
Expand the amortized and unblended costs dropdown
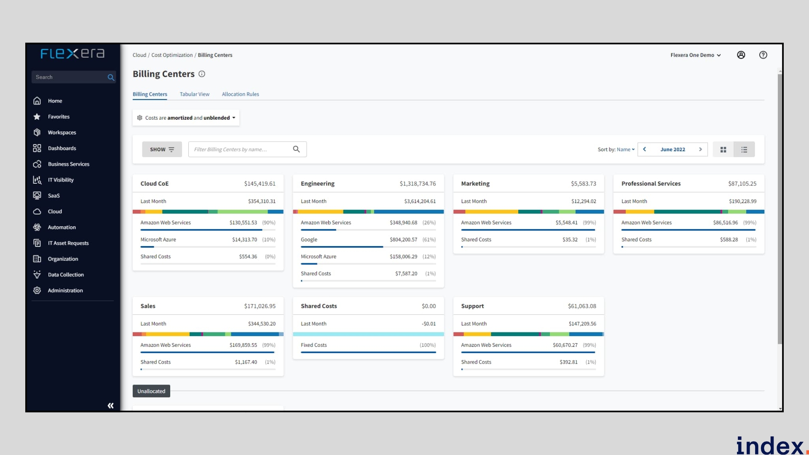pos(186,118)
